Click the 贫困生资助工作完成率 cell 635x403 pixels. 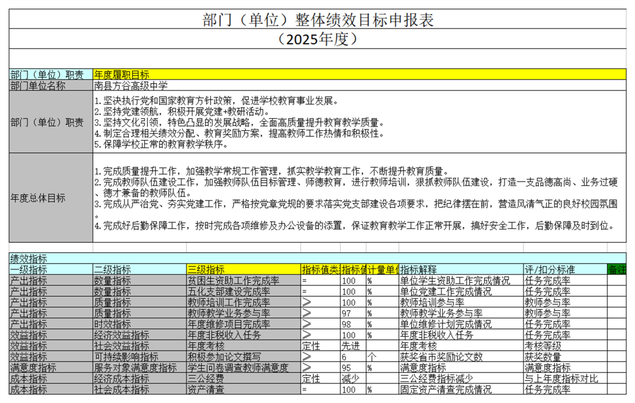(x=243, y=280)
